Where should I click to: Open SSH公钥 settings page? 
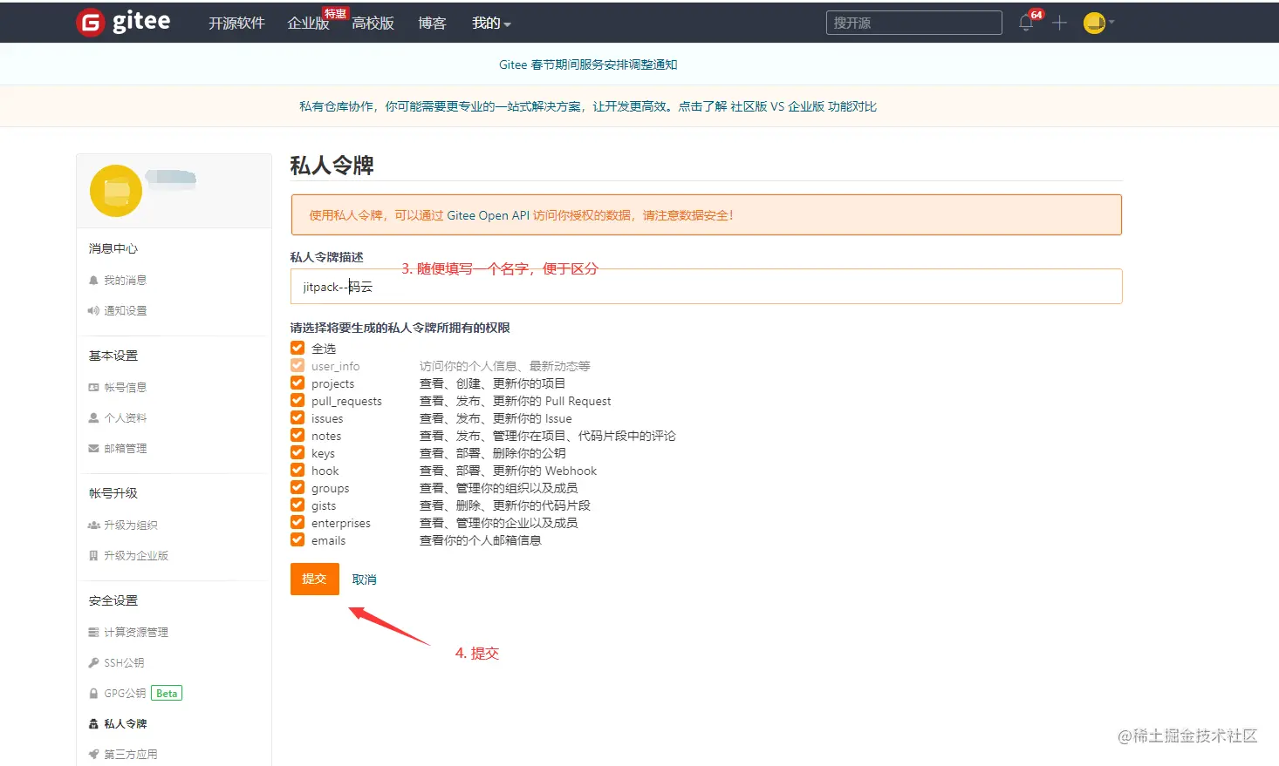pos(124,663)
